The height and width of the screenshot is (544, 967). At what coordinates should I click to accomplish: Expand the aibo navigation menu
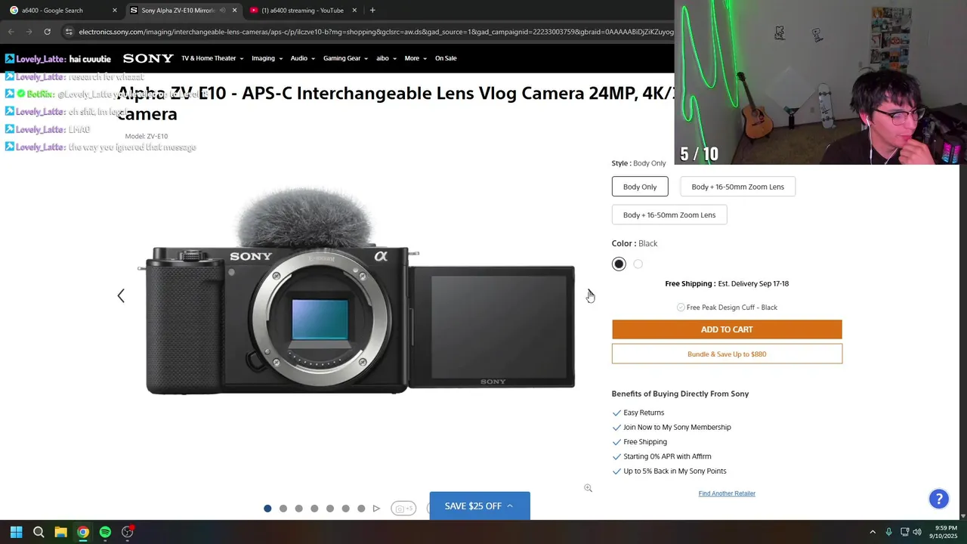click(386, 58)
